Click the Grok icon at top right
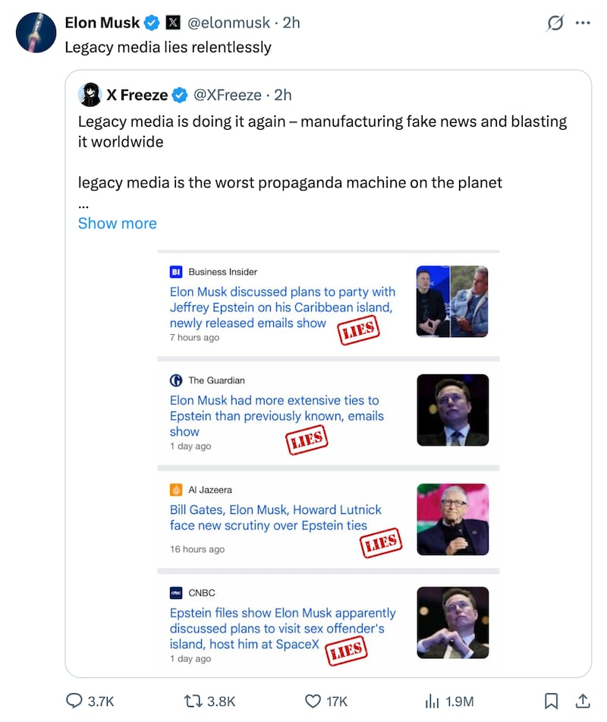Screen dimensions: 607x722 [x=555, y=24]
